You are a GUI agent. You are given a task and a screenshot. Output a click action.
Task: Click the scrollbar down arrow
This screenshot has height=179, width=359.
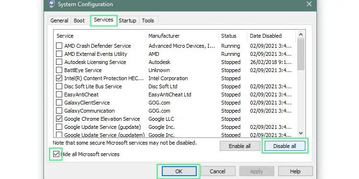click(x=301, y=133)
